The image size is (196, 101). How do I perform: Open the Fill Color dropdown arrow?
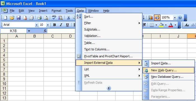click(x=166, y=25)
